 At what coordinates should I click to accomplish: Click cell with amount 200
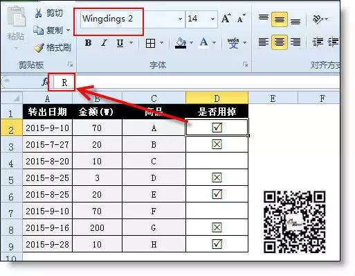point(97,228)
